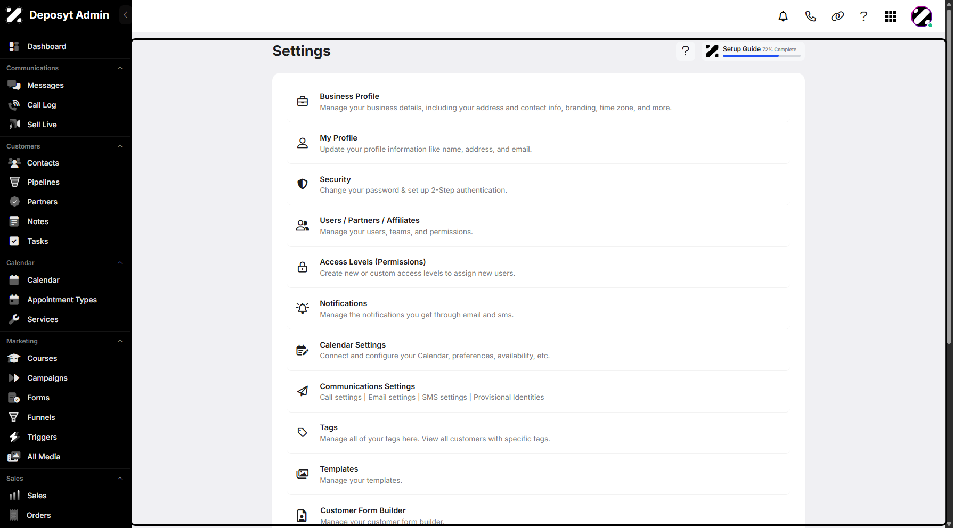Open SMS settings link
The image size is (953, 528).
pos(444,398)
